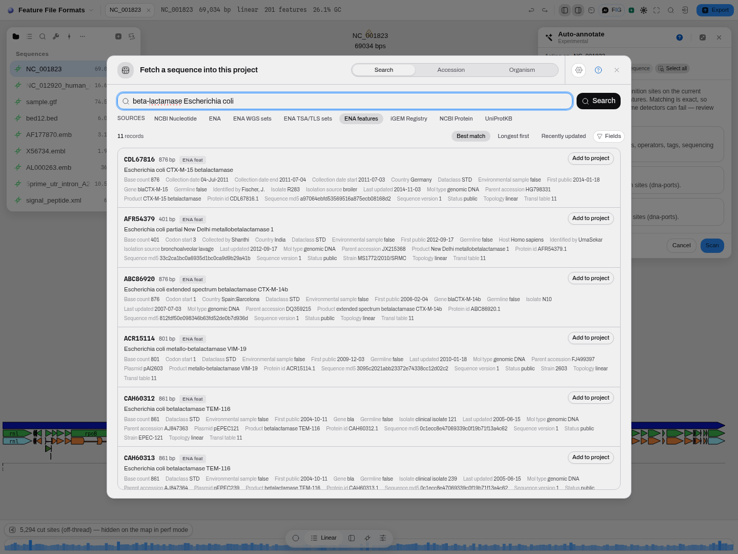
Task: Sort results by Longest first
Action: pos(513,136)
